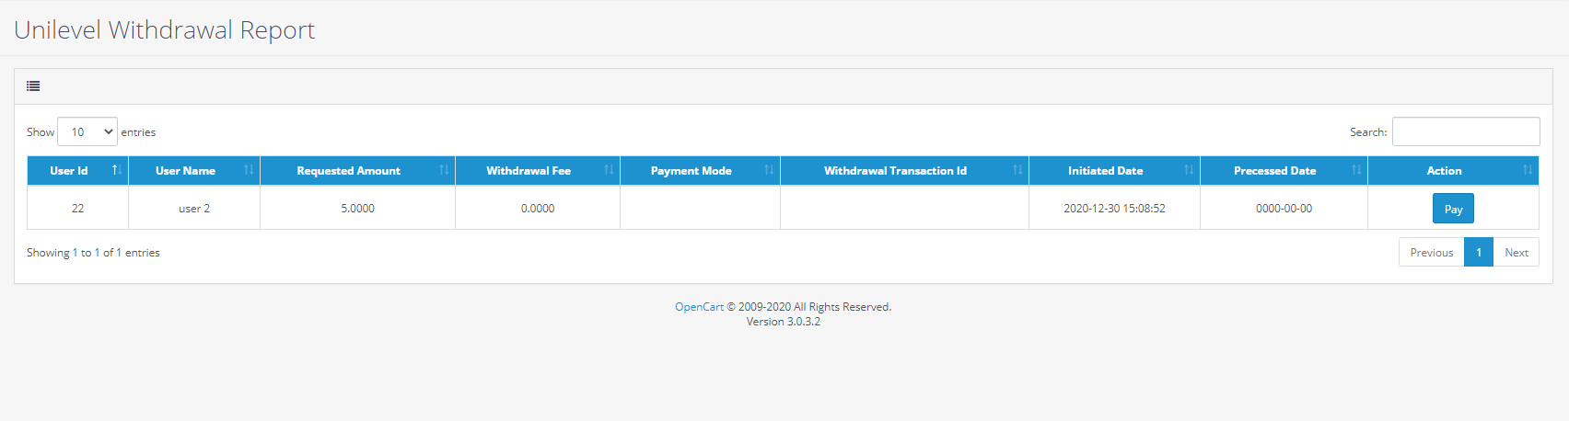The width and height of the screenshot is (1569, 421).
Task: Click the 2020-12-30 15:08:52 initiated date cell
Action: (x=1114, y=209)
